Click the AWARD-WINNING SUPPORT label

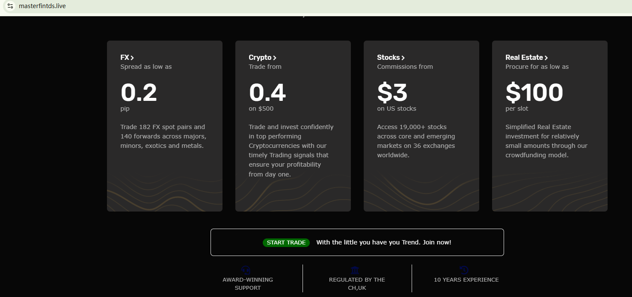(x=248, y=284)
